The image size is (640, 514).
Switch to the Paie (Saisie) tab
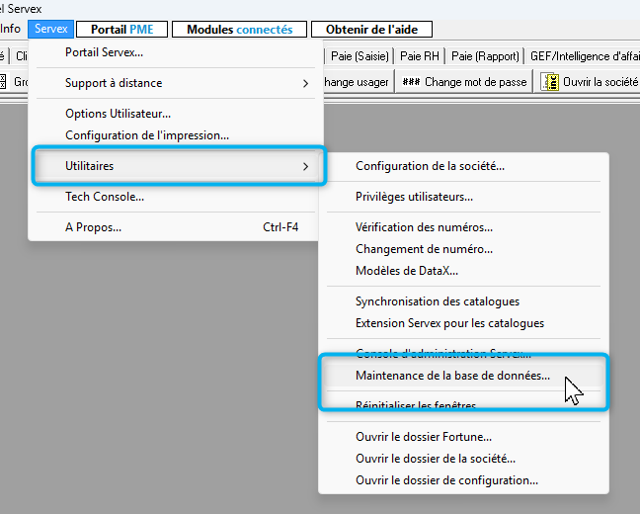coord(360,56)
